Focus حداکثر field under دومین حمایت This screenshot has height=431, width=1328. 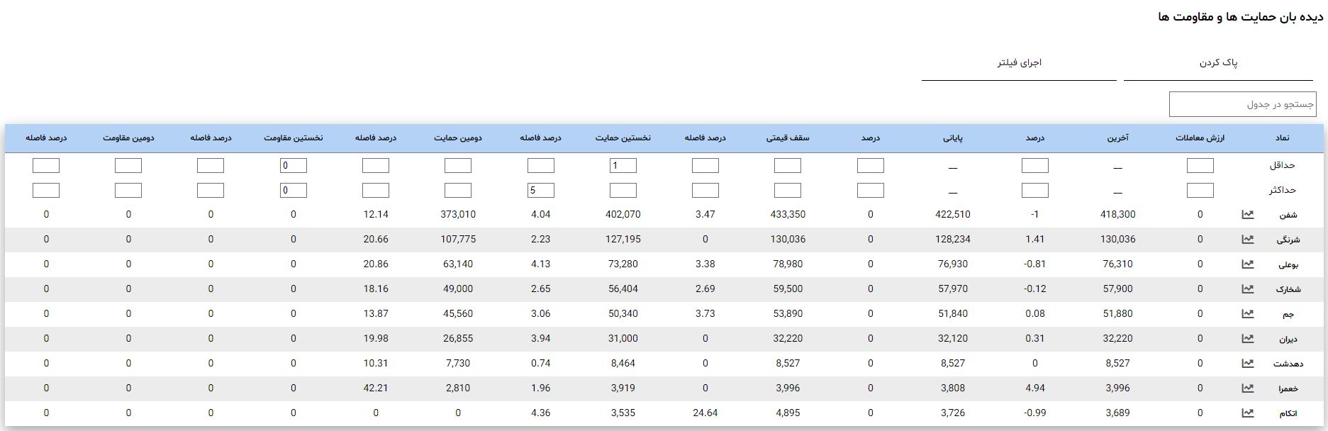(x=458, y=190)
